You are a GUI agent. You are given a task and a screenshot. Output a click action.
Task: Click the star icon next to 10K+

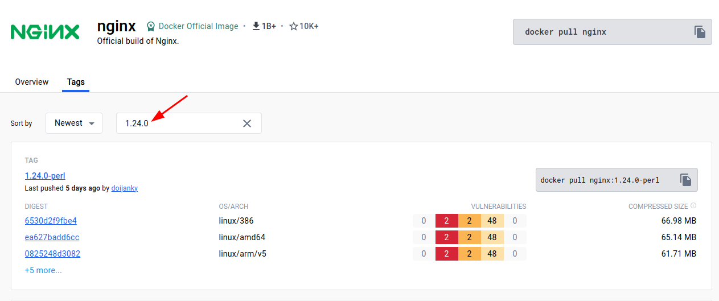click(x=294, y=26)
